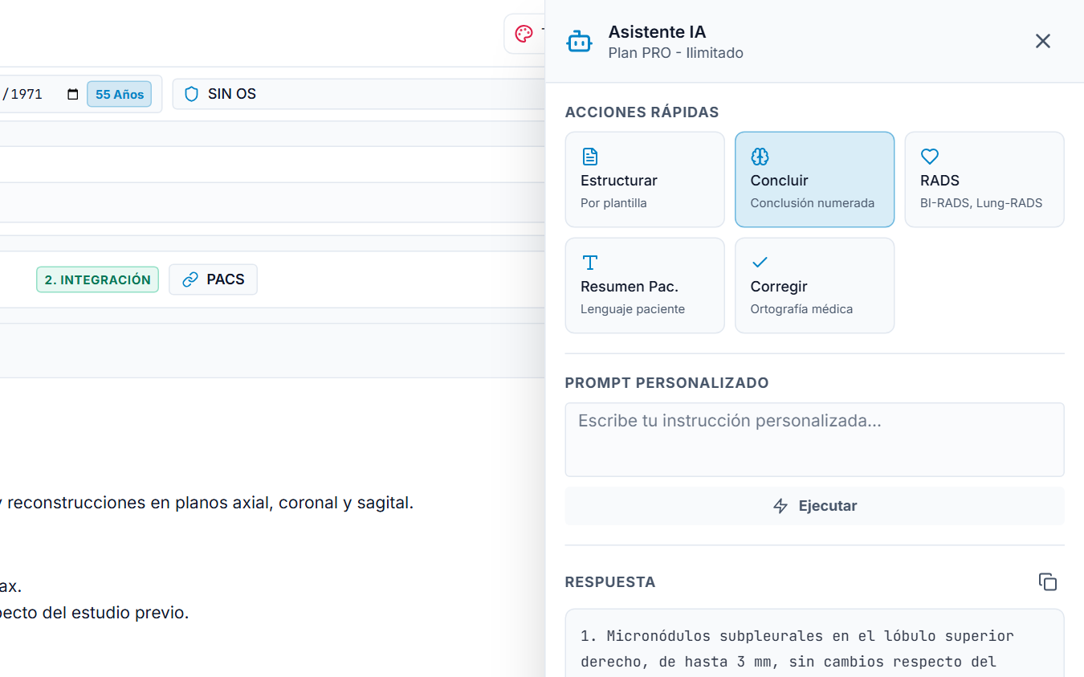Run the Corregir ortografía médica action

click(814, 286)
